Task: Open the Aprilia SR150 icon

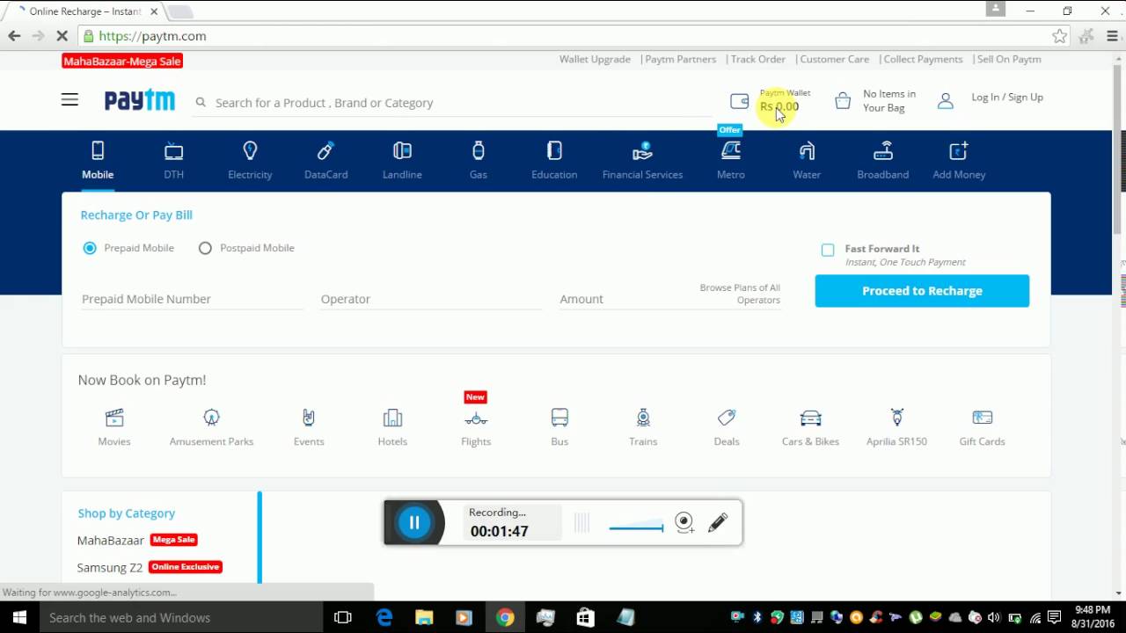Action: 896,418
